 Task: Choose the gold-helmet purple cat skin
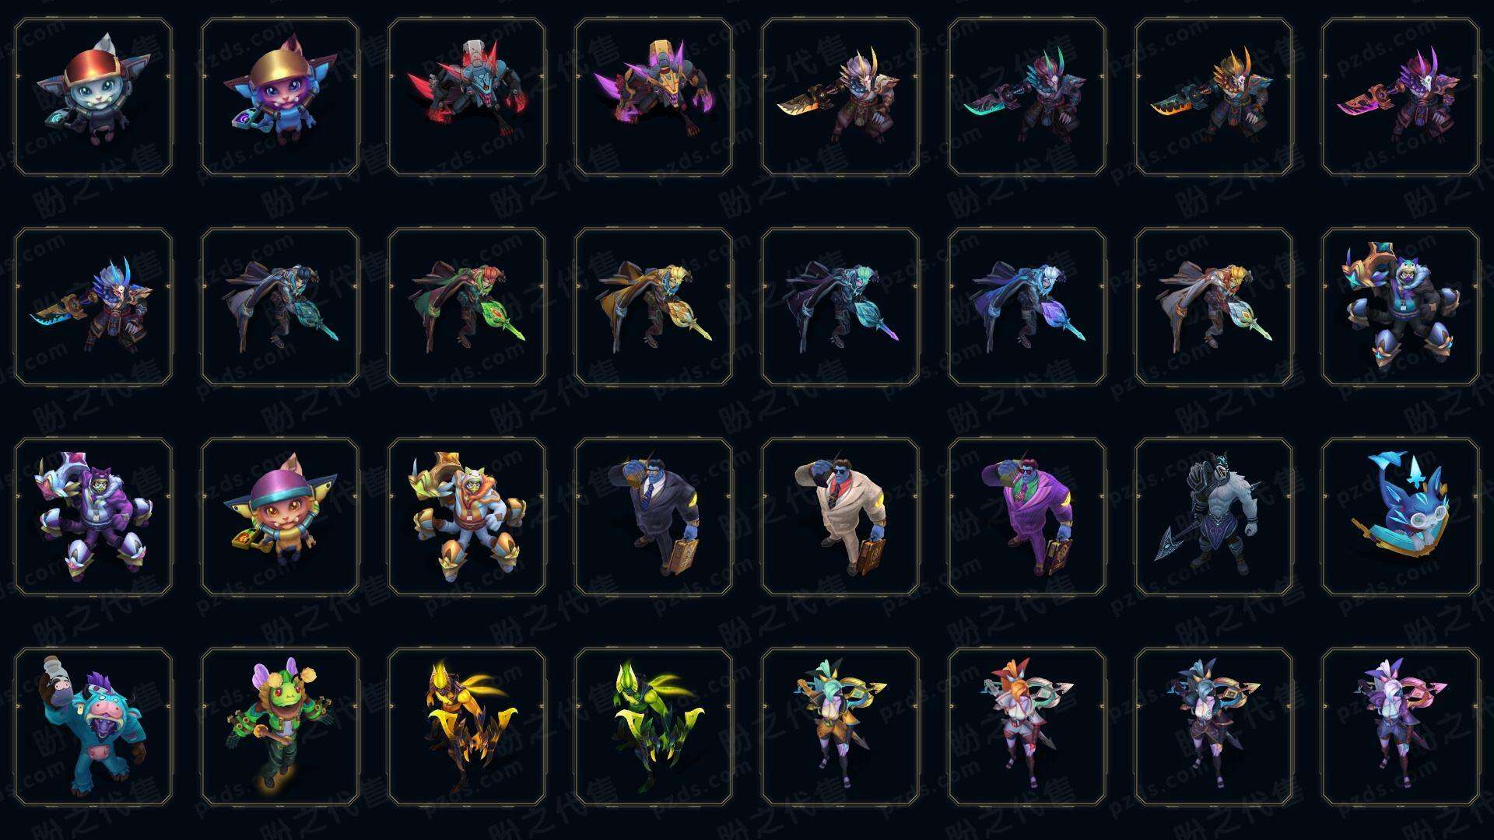click(x=280, y=97)
